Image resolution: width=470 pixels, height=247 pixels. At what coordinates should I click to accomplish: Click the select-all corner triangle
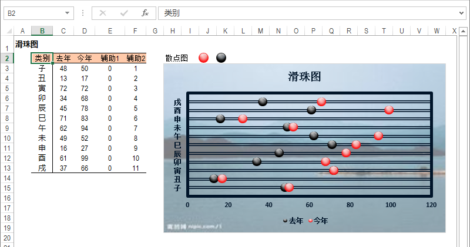point(9,31)
